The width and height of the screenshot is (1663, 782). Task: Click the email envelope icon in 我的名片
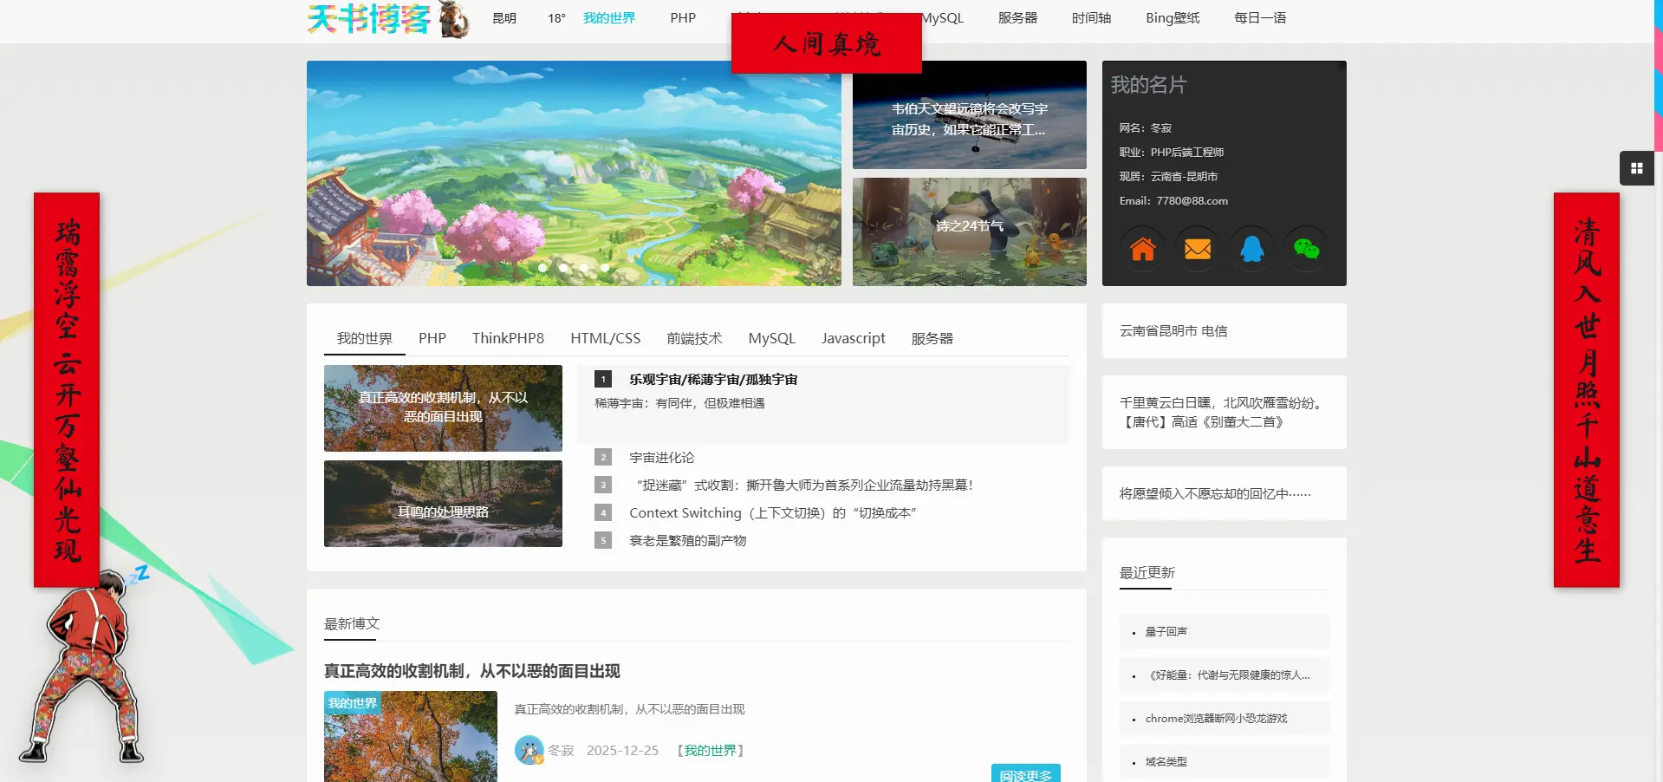coord(1197,249)
